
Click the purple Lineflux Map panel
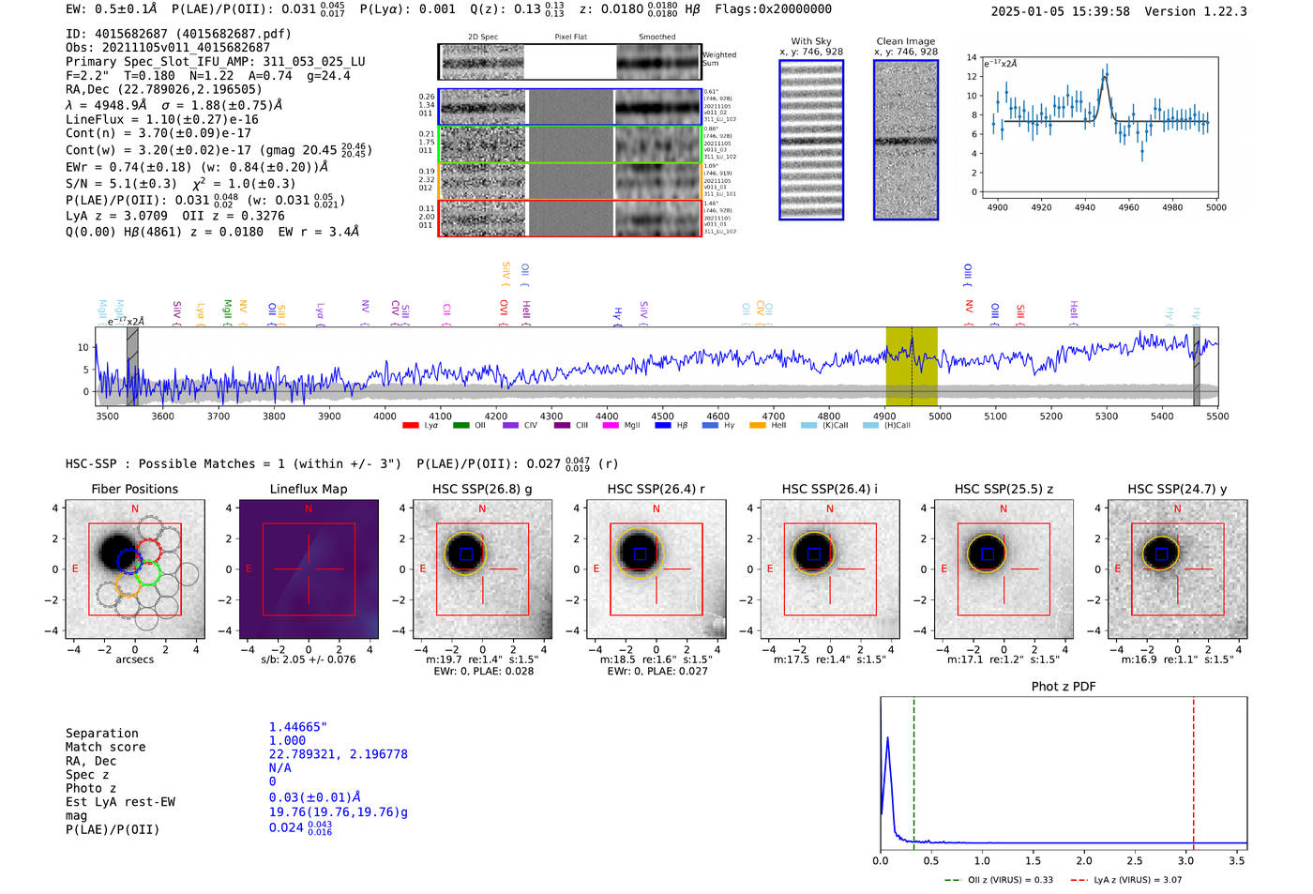(x=309, y=569)
